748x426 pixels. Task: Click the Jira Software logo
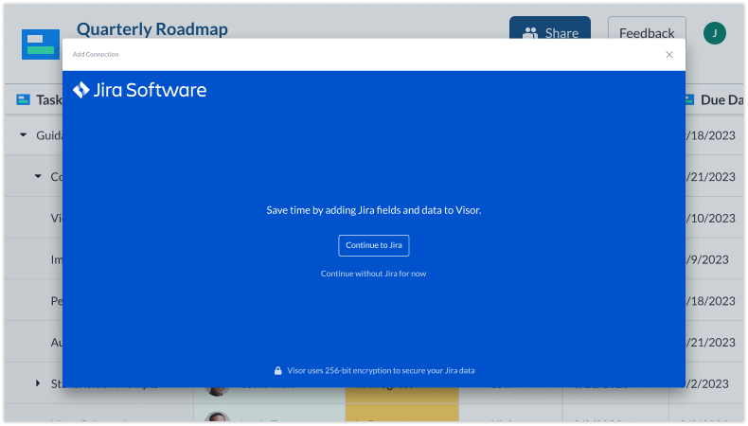coord(139,90)
